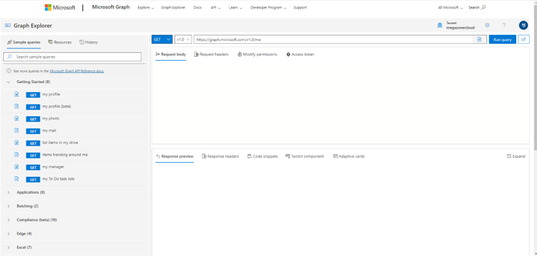Open the Learn menu dropdown

pos(235,7)
